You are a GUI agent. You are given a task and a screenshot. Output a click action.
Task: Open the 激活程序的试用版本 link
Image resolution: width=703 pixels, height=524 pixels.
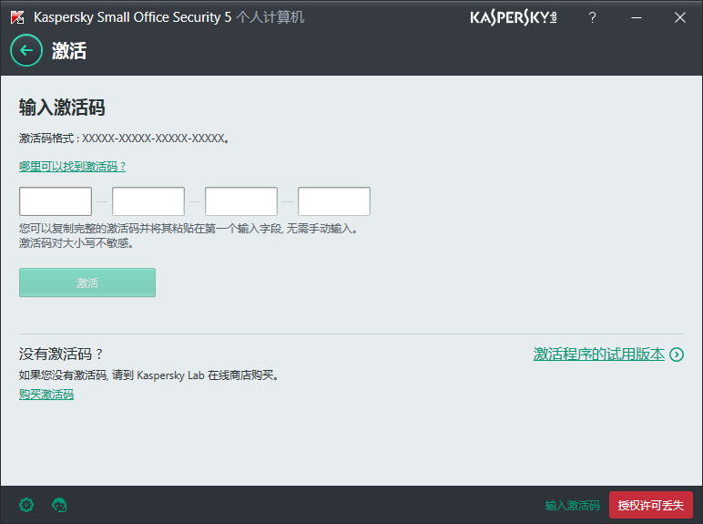(599, 354)
